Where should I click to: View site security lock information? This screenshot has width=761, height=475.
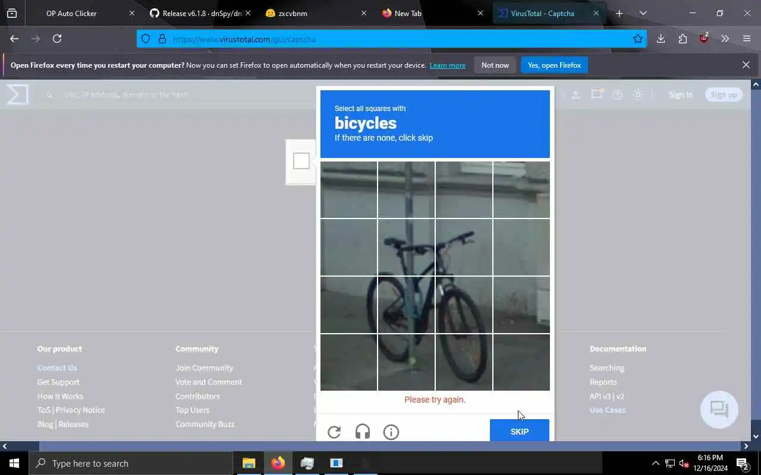pos(162,39)
